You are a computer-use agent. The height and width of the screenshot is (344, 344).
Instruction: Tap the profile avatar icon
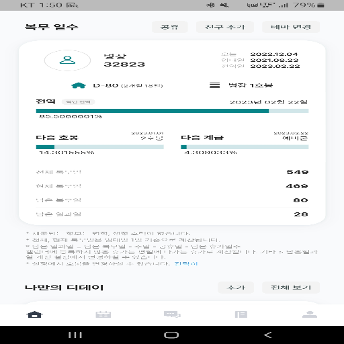67,60
